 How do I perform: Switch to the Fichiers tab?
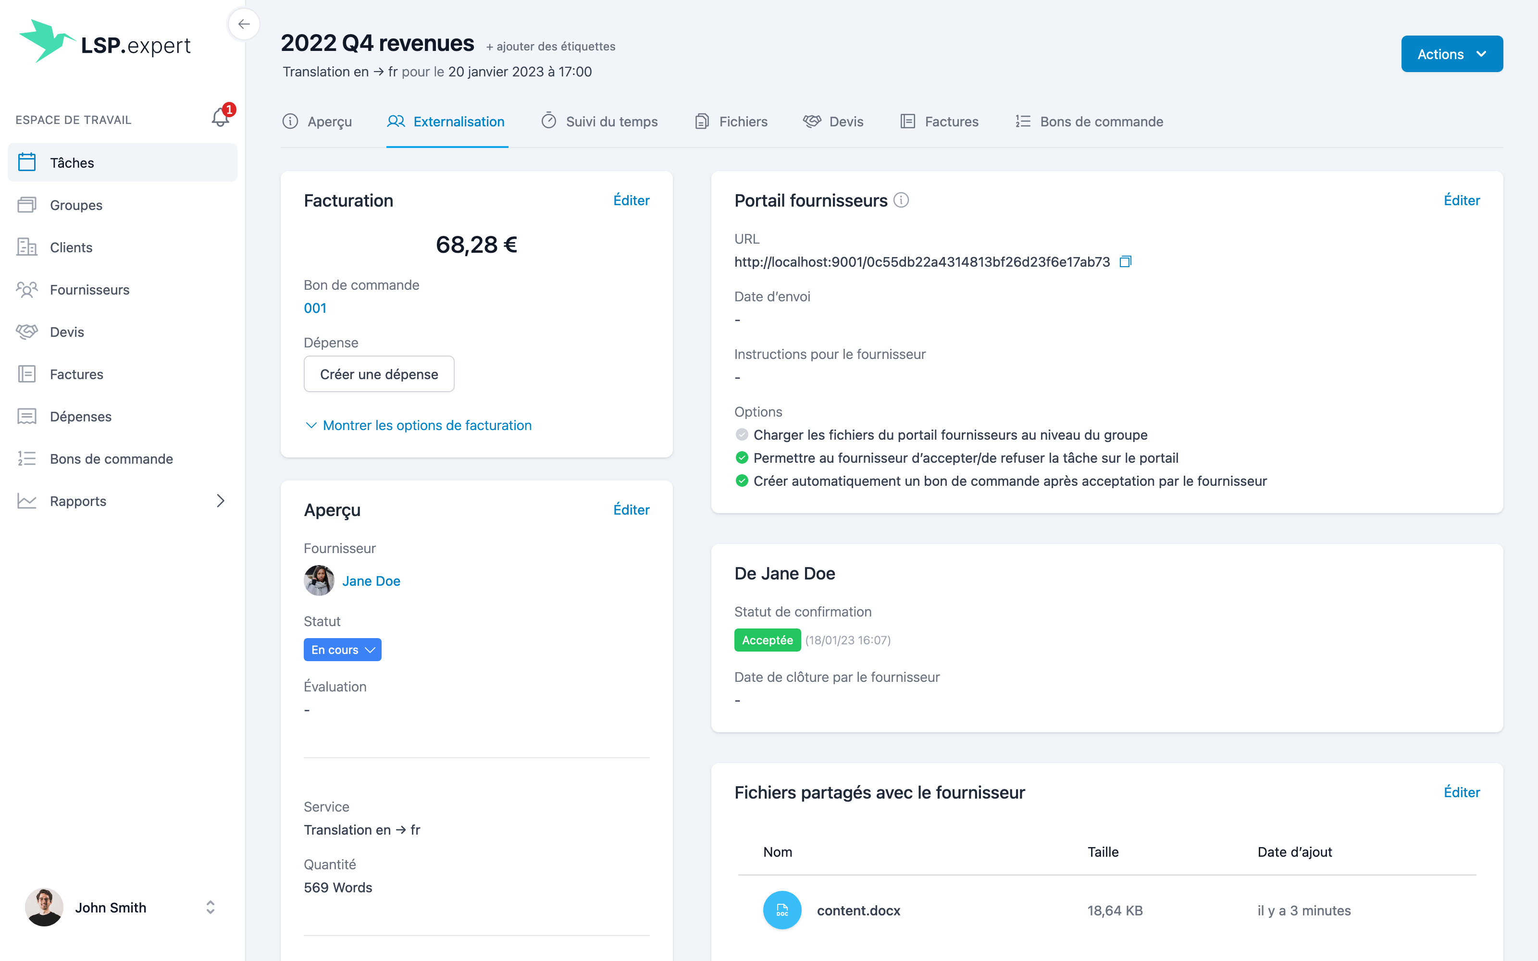[731, 122]
